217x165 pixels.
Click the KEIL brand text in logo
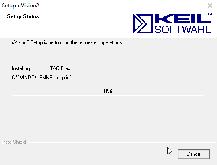[x=183, y=19]
